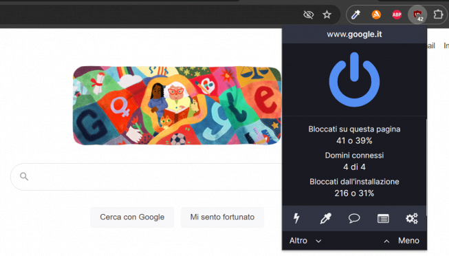Collapse with the Meno button
449x256 pixels.
click(x=402, y=241)
